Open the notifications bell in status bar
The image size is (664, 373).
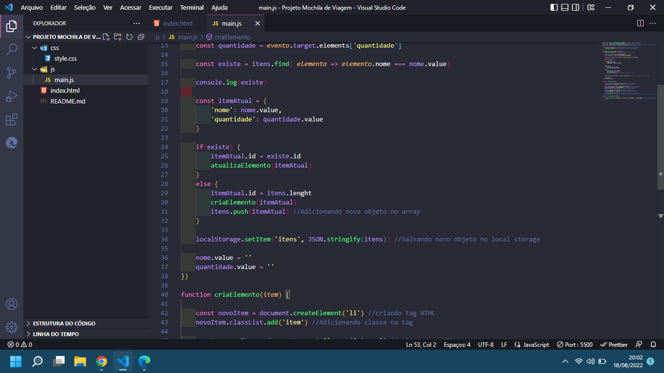tap(653, 344)
